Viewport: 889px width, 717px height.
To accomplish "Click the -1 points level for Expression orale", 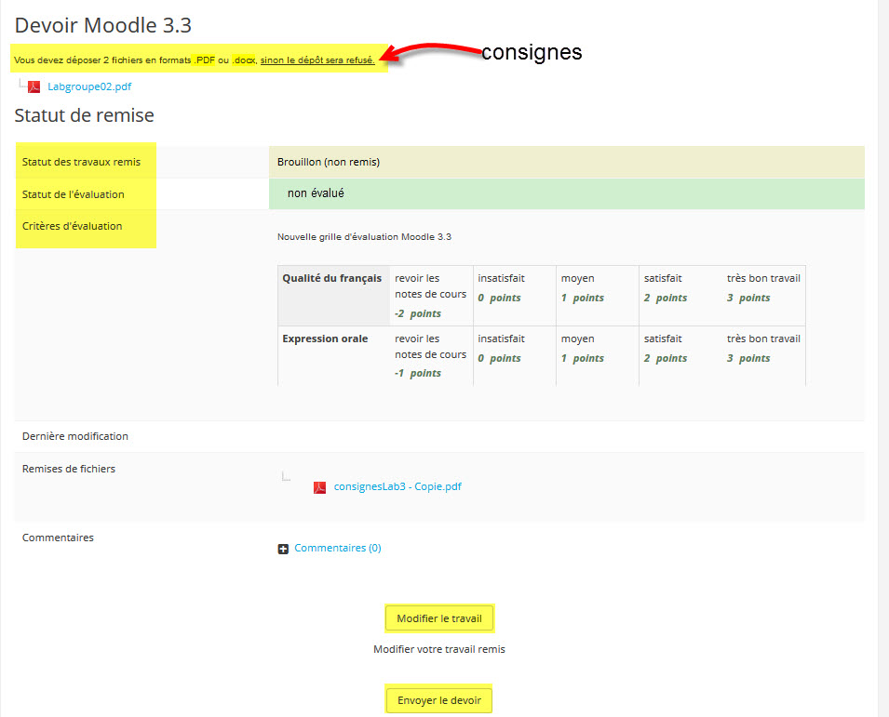I will [430, 355].
